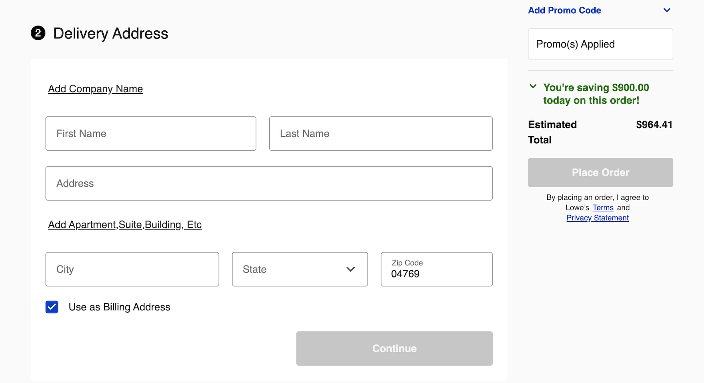This screenshot has width=704, height=383.
Task: Click the Use as Billing Address label
Action: click(x=119, y=307)
